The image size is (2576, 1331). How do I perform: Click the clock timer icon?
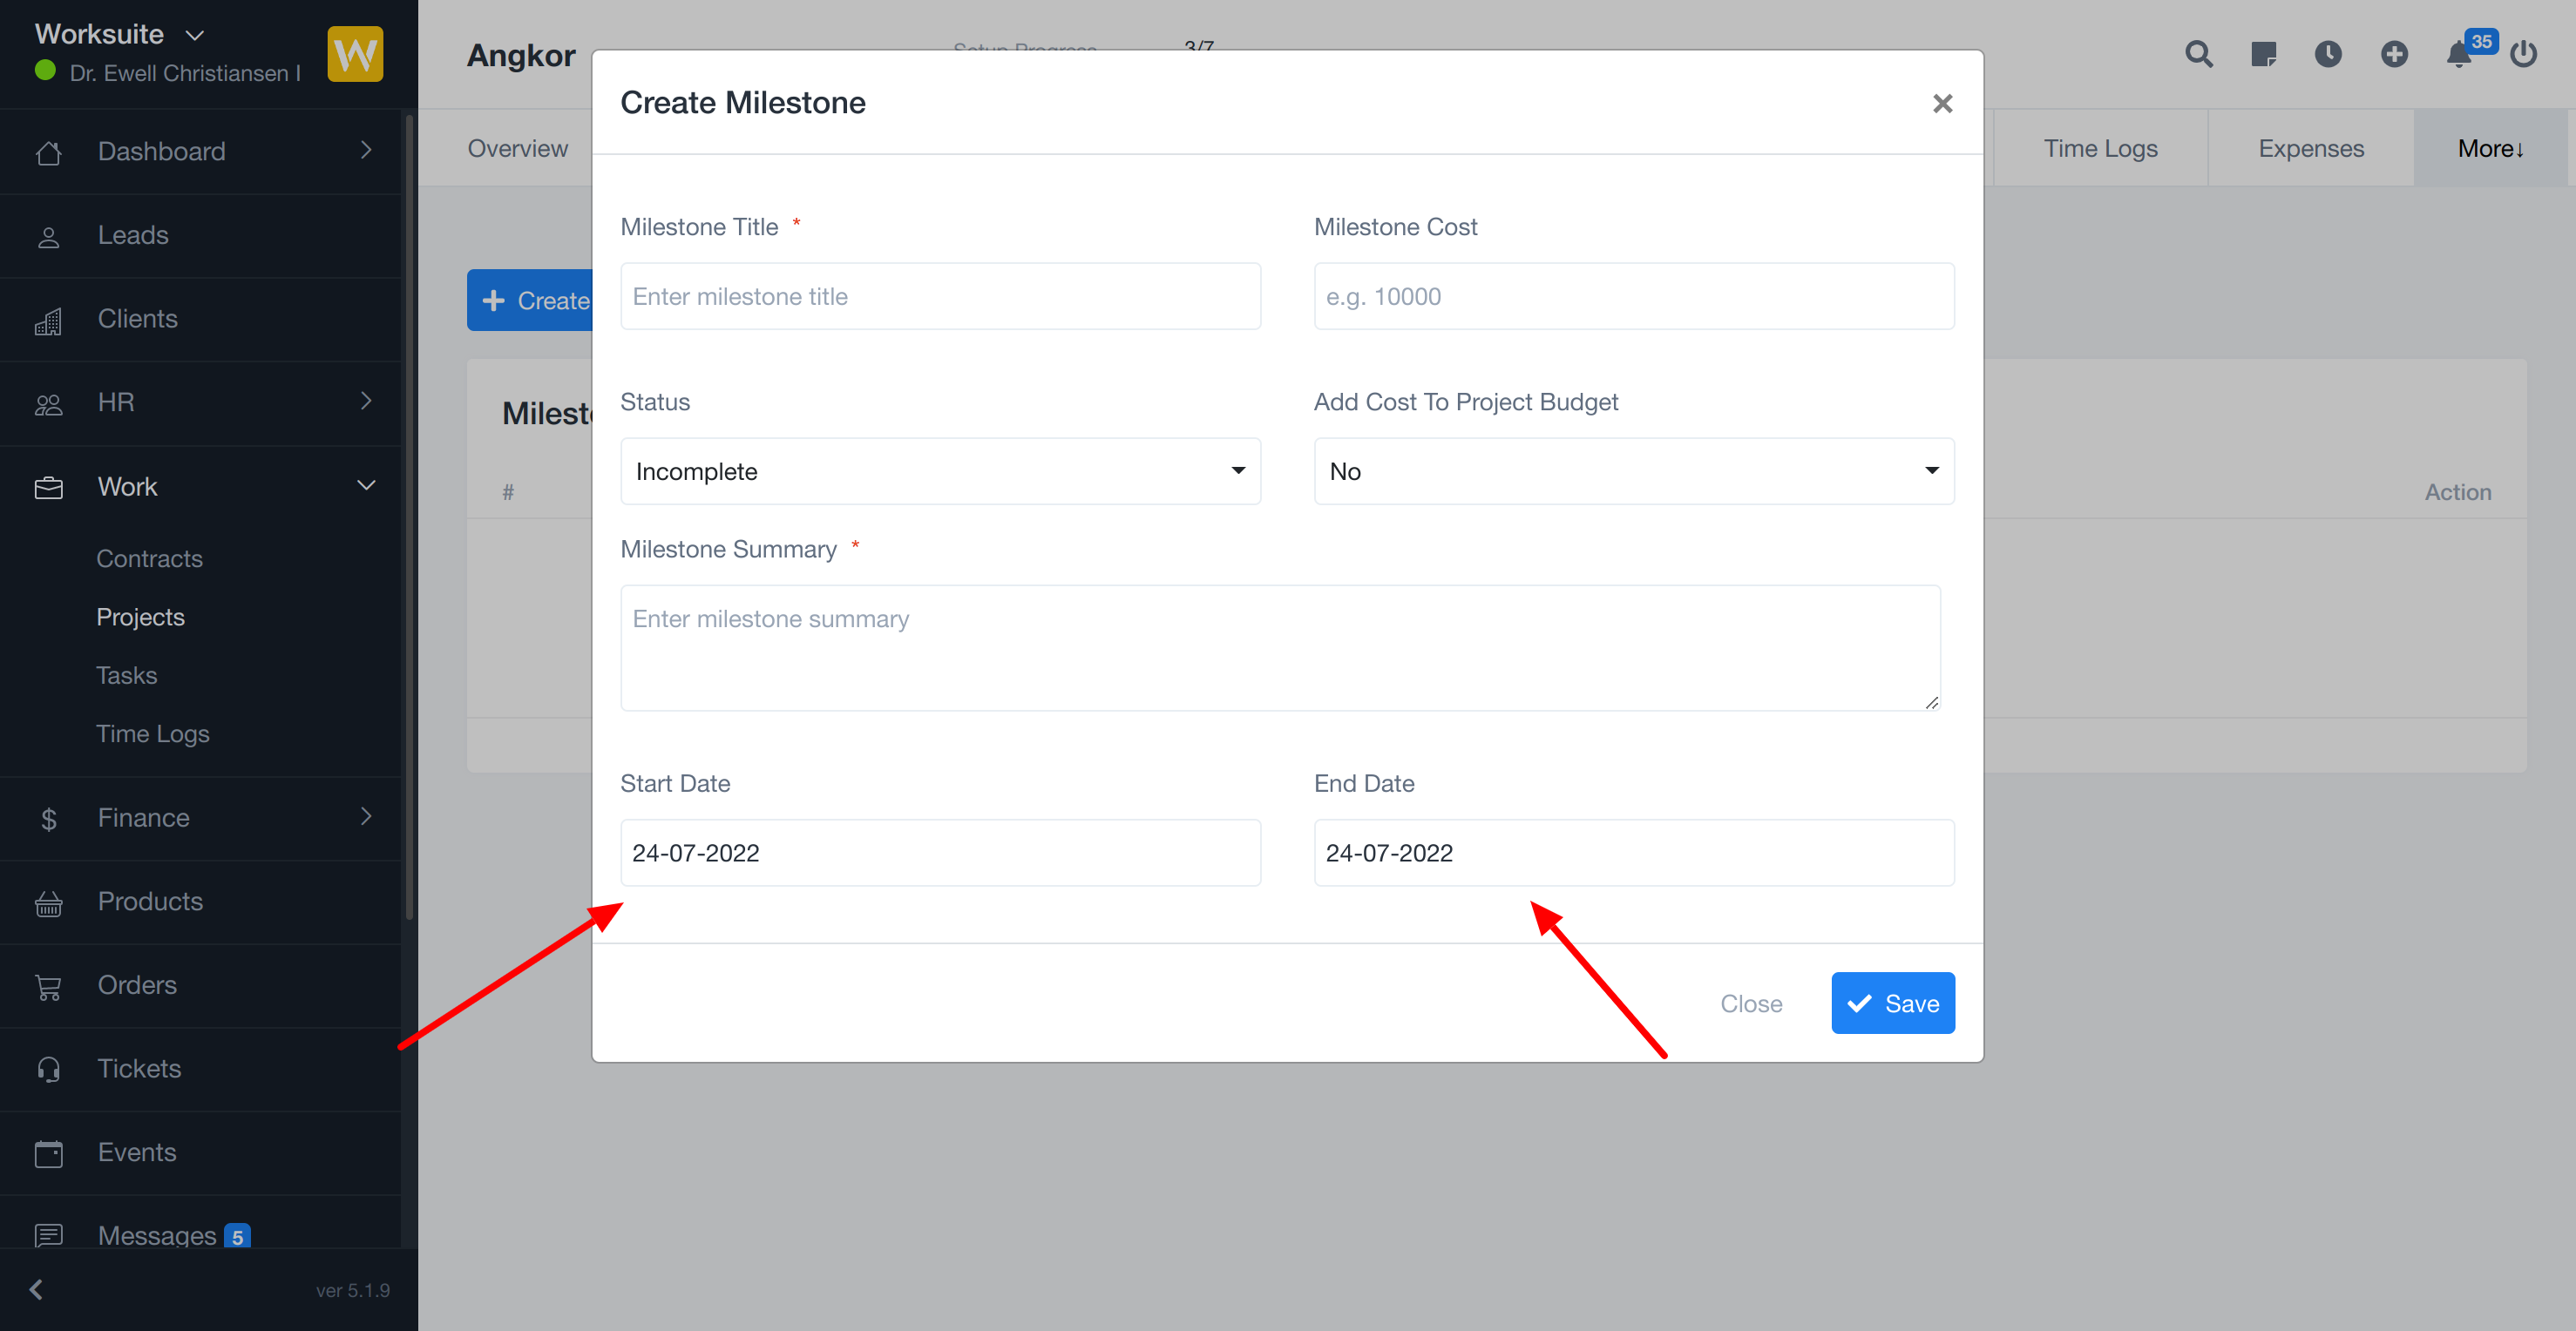pos(2328,54)
